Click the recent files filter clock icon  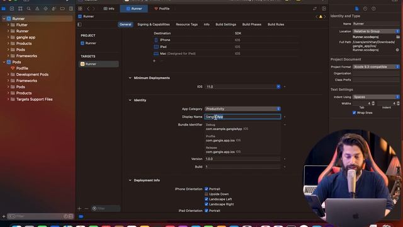tap(65, 216)
